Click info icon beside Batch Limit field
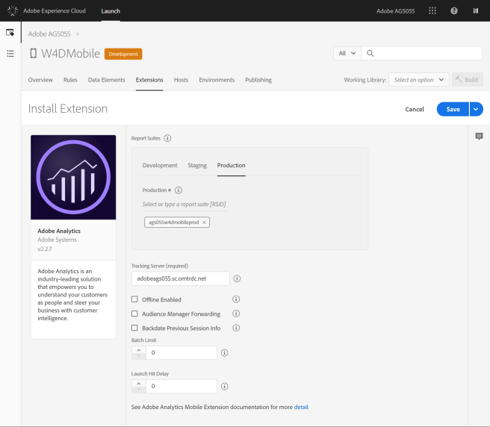 pos(224,352)
